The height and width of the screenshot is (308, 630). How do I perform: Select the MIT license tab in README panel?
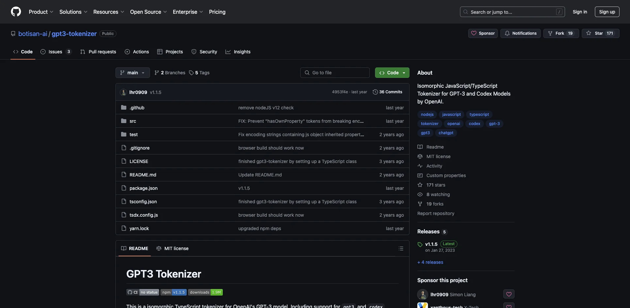[x=172, y=248]
